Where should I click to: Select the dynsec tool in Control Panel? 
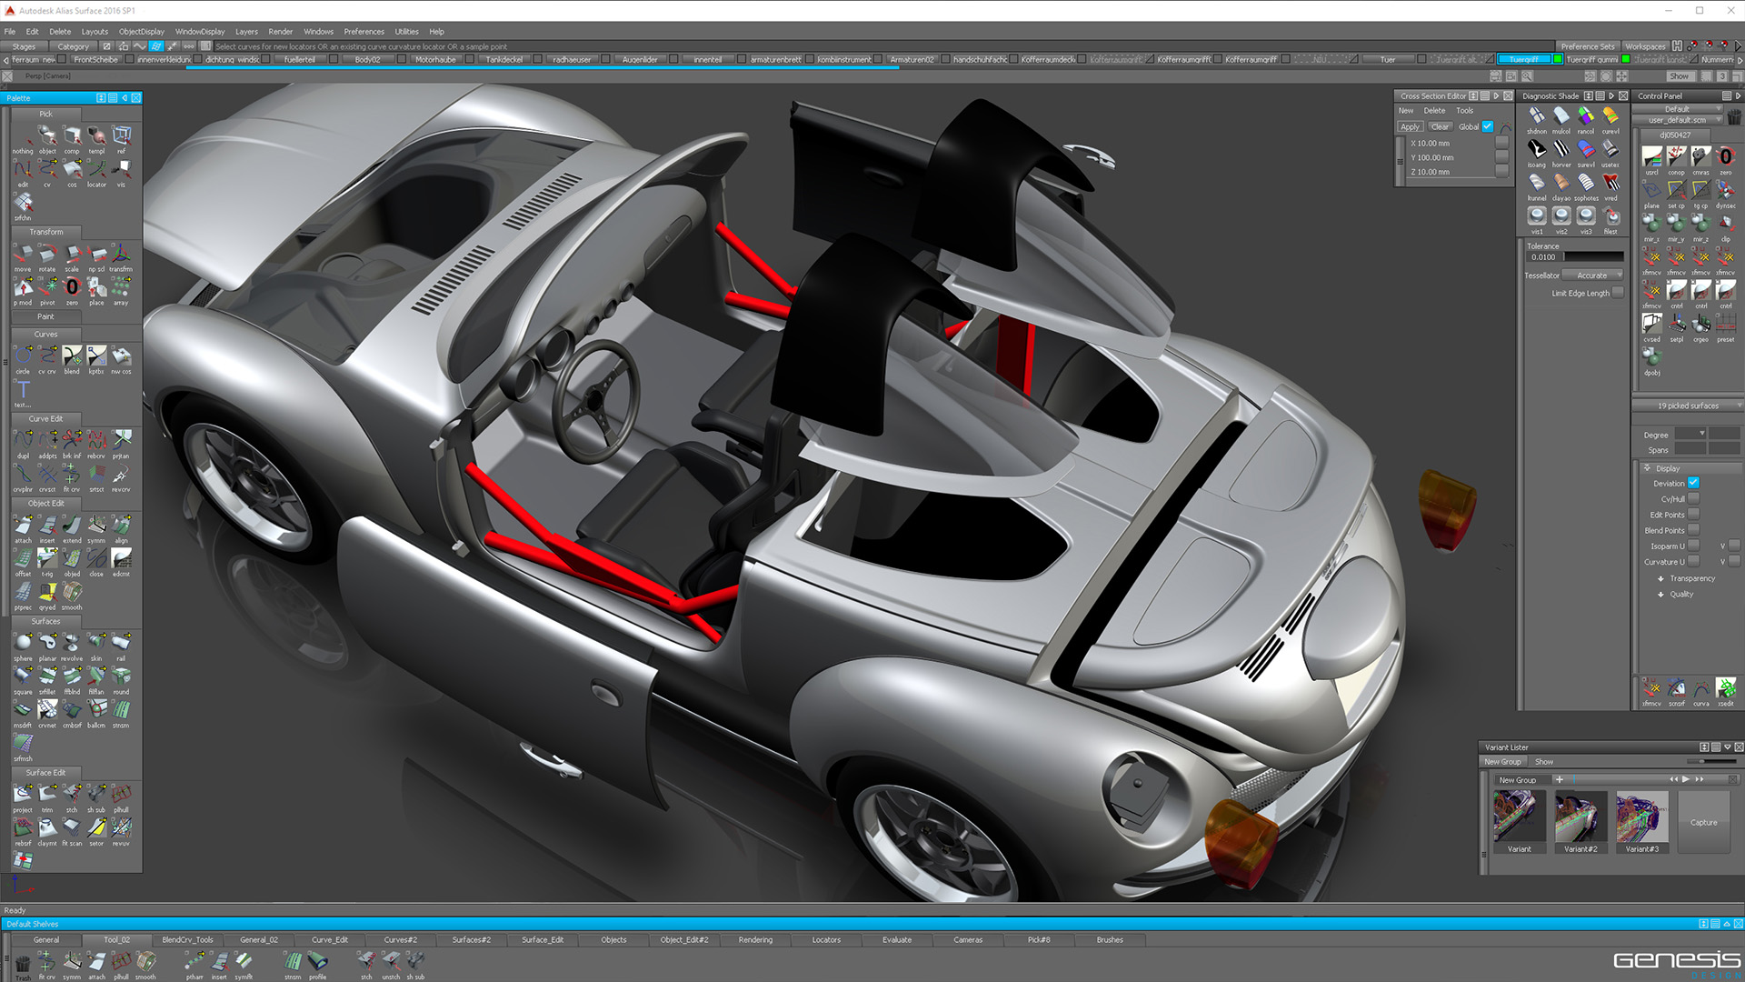coord(1725,192)
